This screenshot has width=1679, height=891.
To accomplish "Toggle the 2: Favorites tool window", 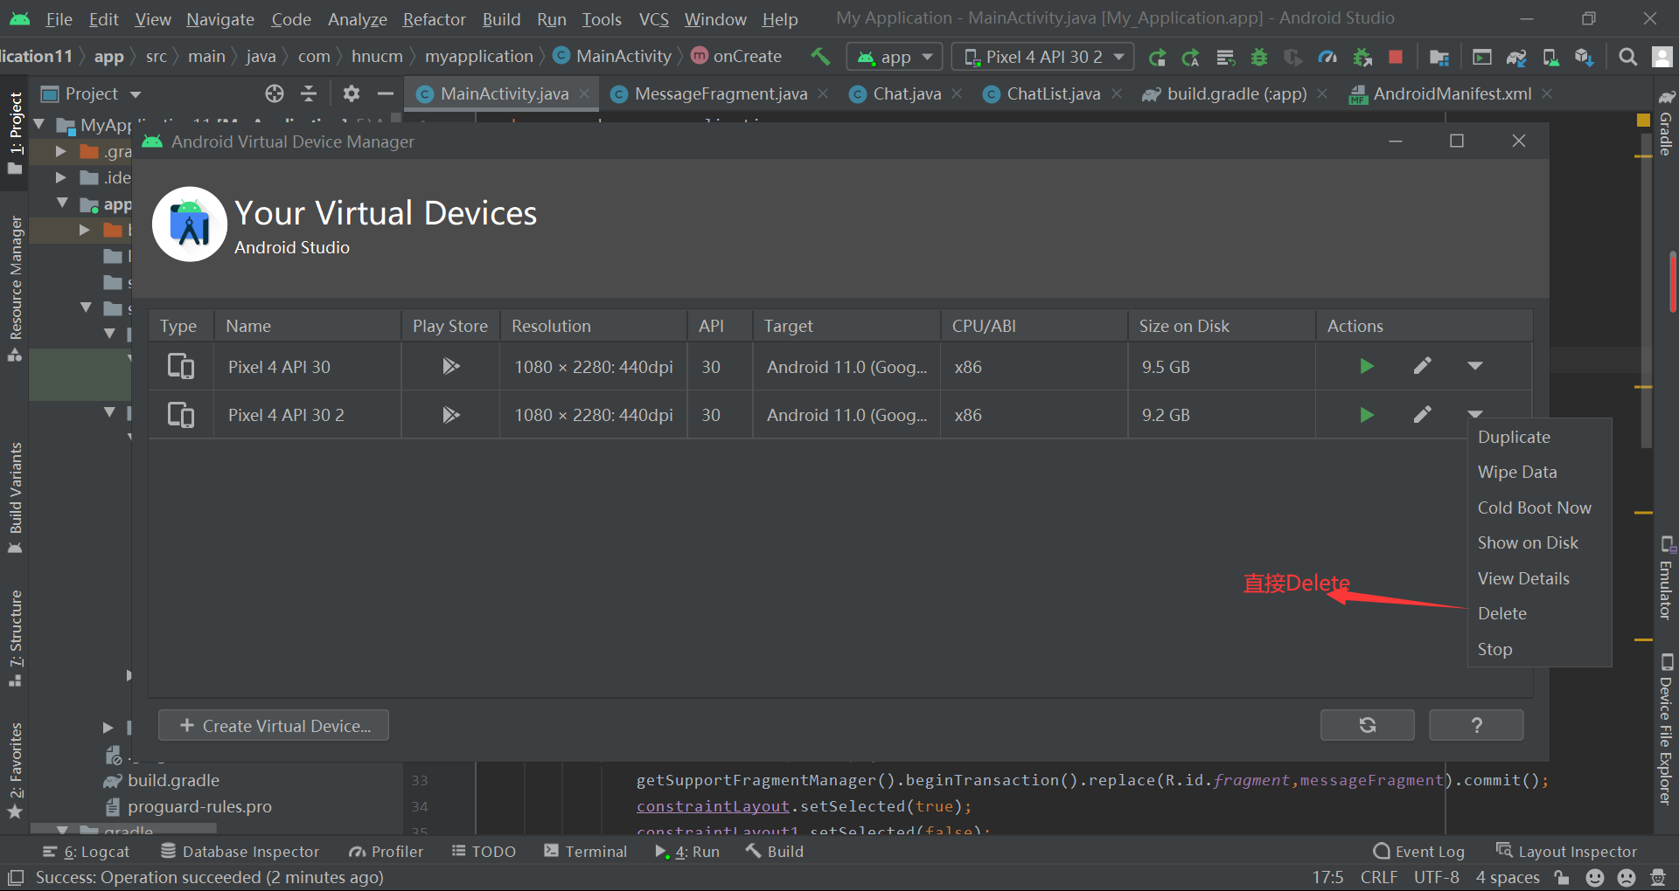I will pyautogui.click(x=15, y=770).
